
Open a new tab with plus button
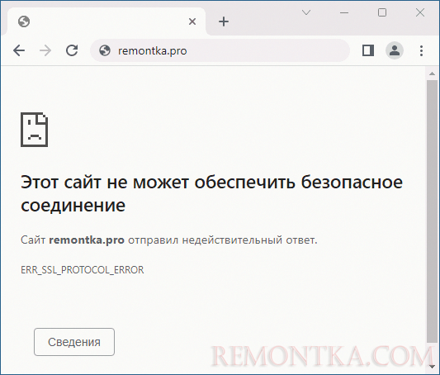coord(224,21)
